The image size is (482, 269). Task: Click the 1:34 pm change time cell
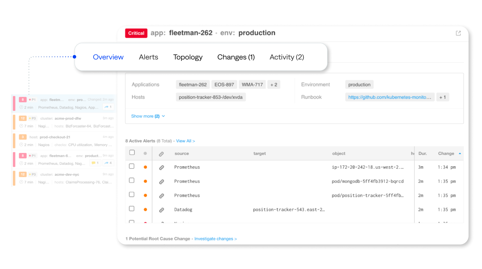(x=447, y=167)
